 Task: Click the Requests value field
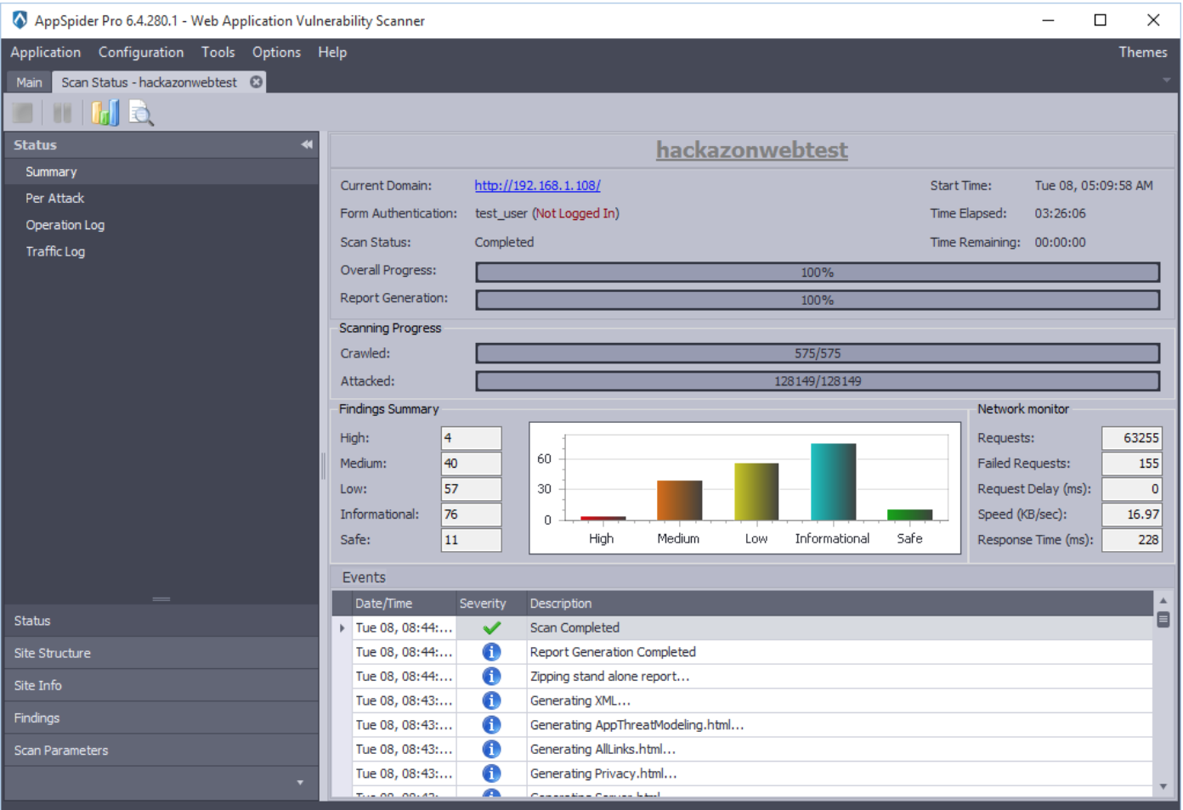pyautogui.click(x=1132, y=438)
